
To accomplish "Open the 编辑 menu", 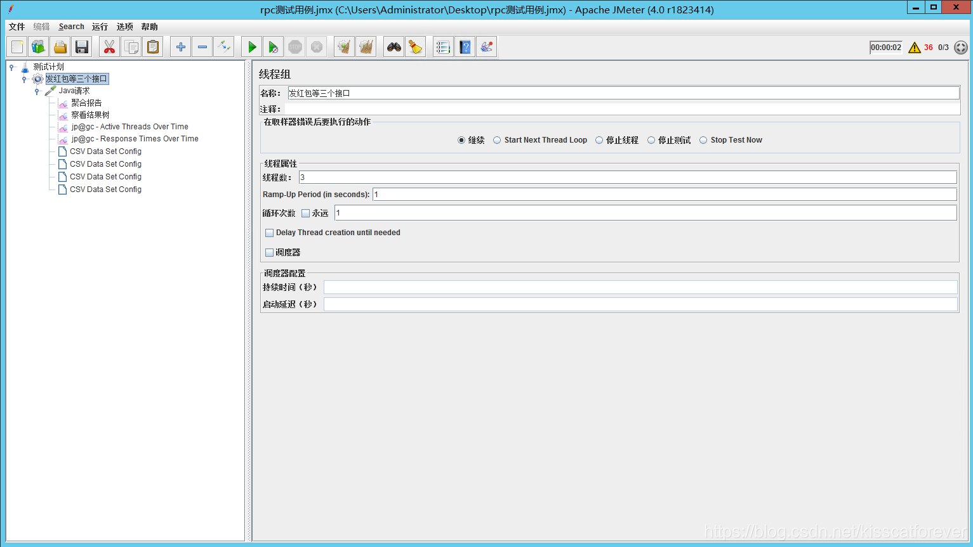I will [41, 27].
